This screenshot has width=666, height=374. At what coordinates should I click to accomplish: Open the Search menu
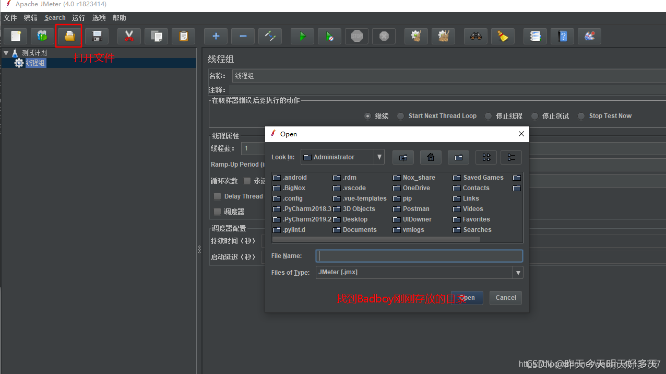[55, 18]
